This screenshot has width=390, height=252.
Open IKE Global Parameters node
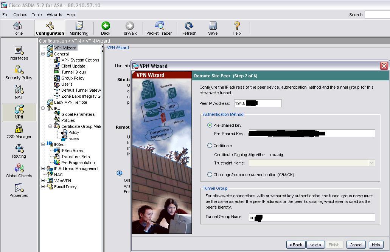(78, 114)
